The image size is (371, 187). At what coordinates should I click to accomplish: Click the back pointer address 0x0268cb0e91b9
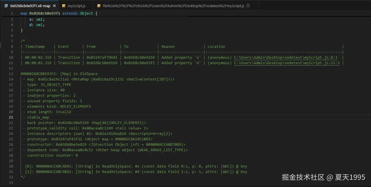(x=73, y=123)
